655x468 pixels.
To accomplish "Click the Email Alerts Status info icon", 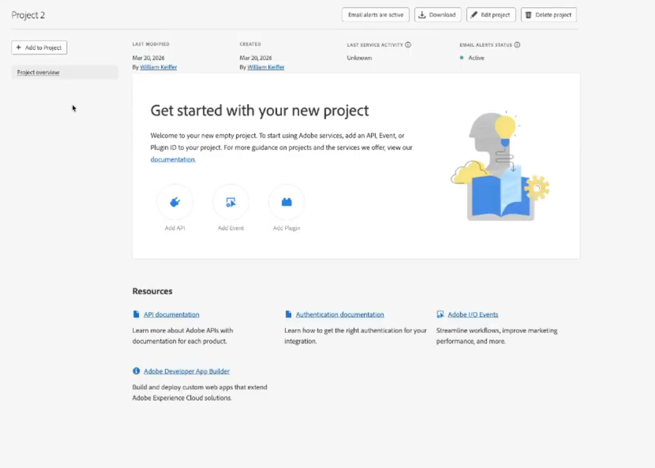I will (517, 45).
